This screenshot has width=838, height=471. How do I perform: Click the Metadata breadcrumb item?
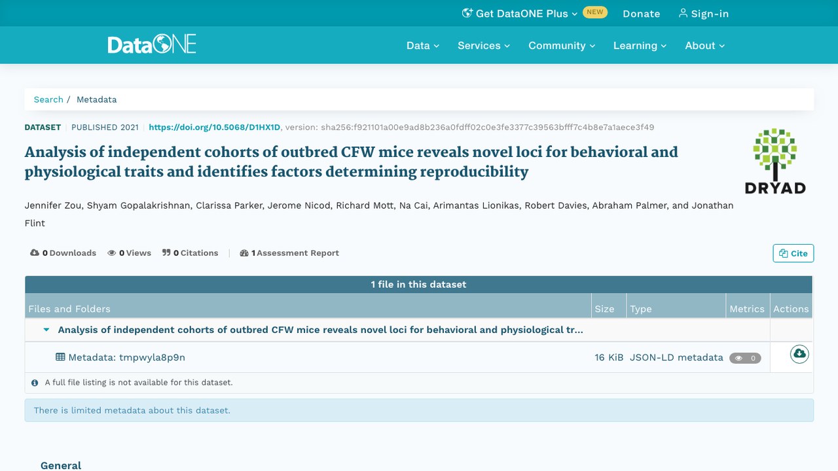(97, 99)
